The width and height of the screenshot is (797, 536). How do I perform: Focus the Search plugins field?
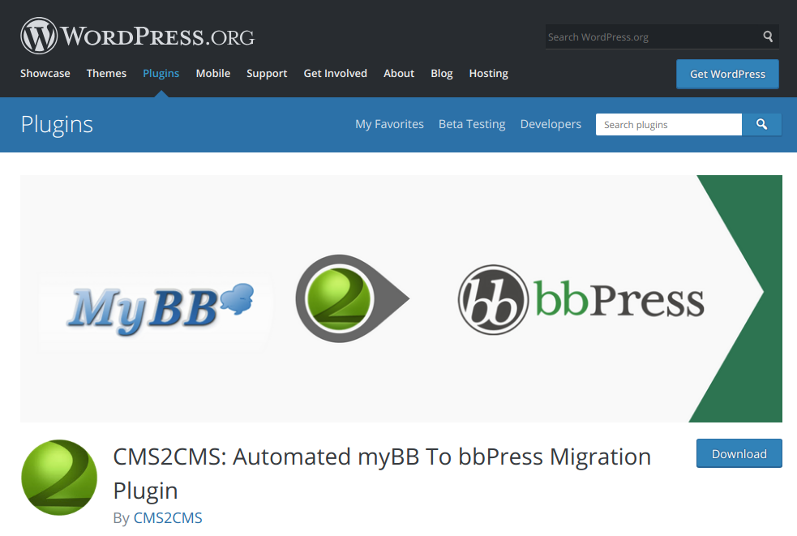[x=669, y=125]
